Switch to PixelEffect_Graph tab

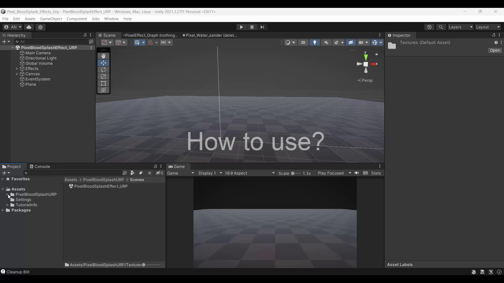[x=150, y=35]
